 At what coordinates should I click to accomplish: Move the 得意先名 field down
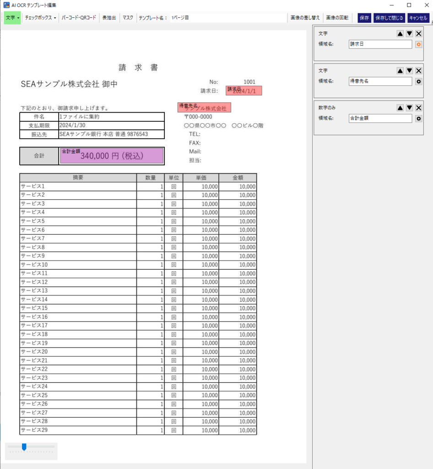[409, 71]
